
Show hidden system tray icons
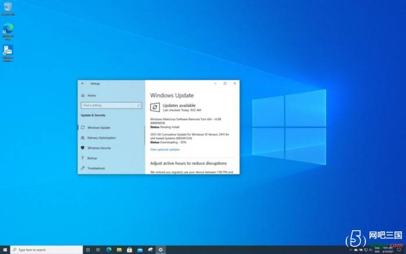pos(350,250)
